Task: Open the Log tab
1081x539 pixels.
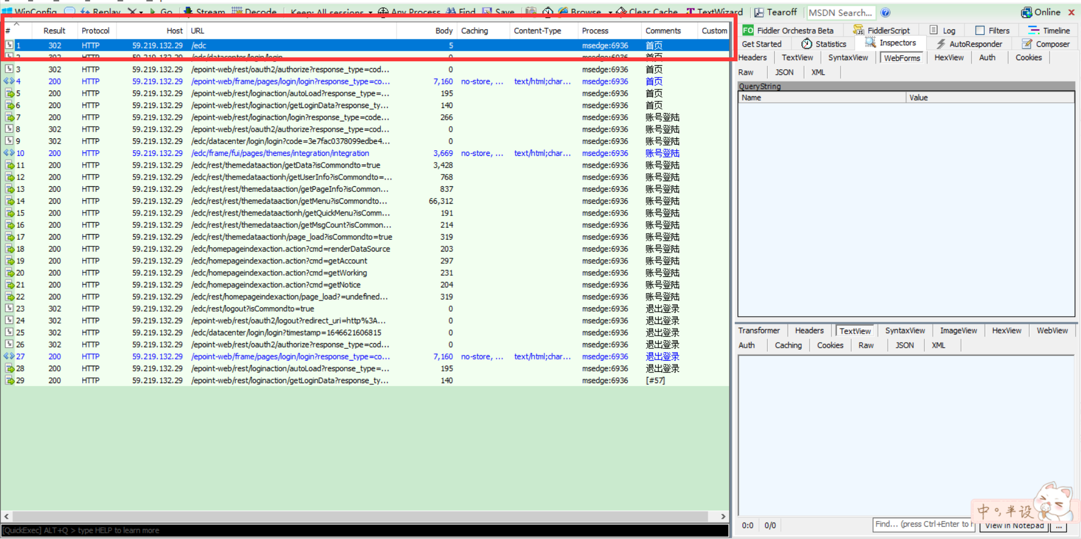Action: pos(942,30)
